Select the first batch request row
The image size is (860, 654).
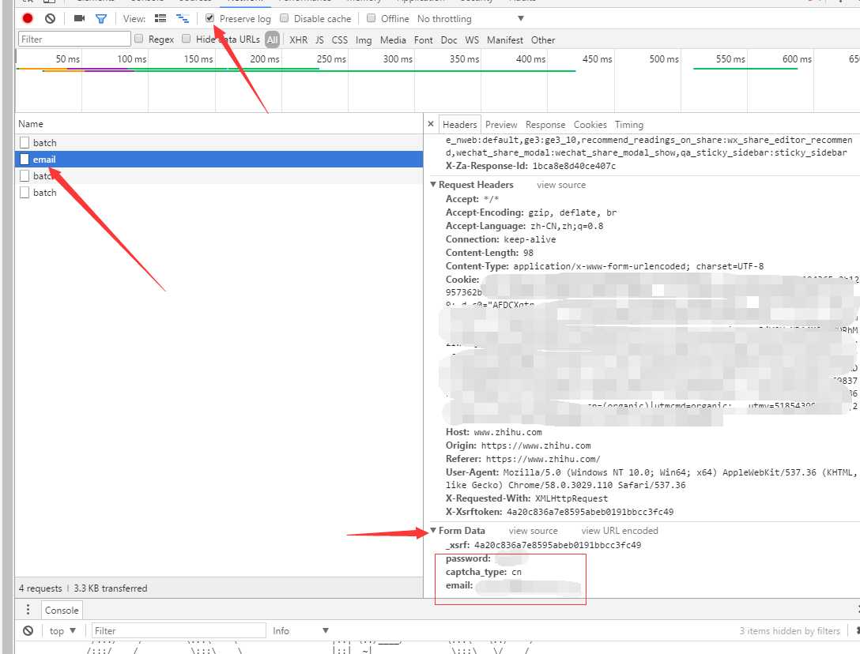pos(218,142)
